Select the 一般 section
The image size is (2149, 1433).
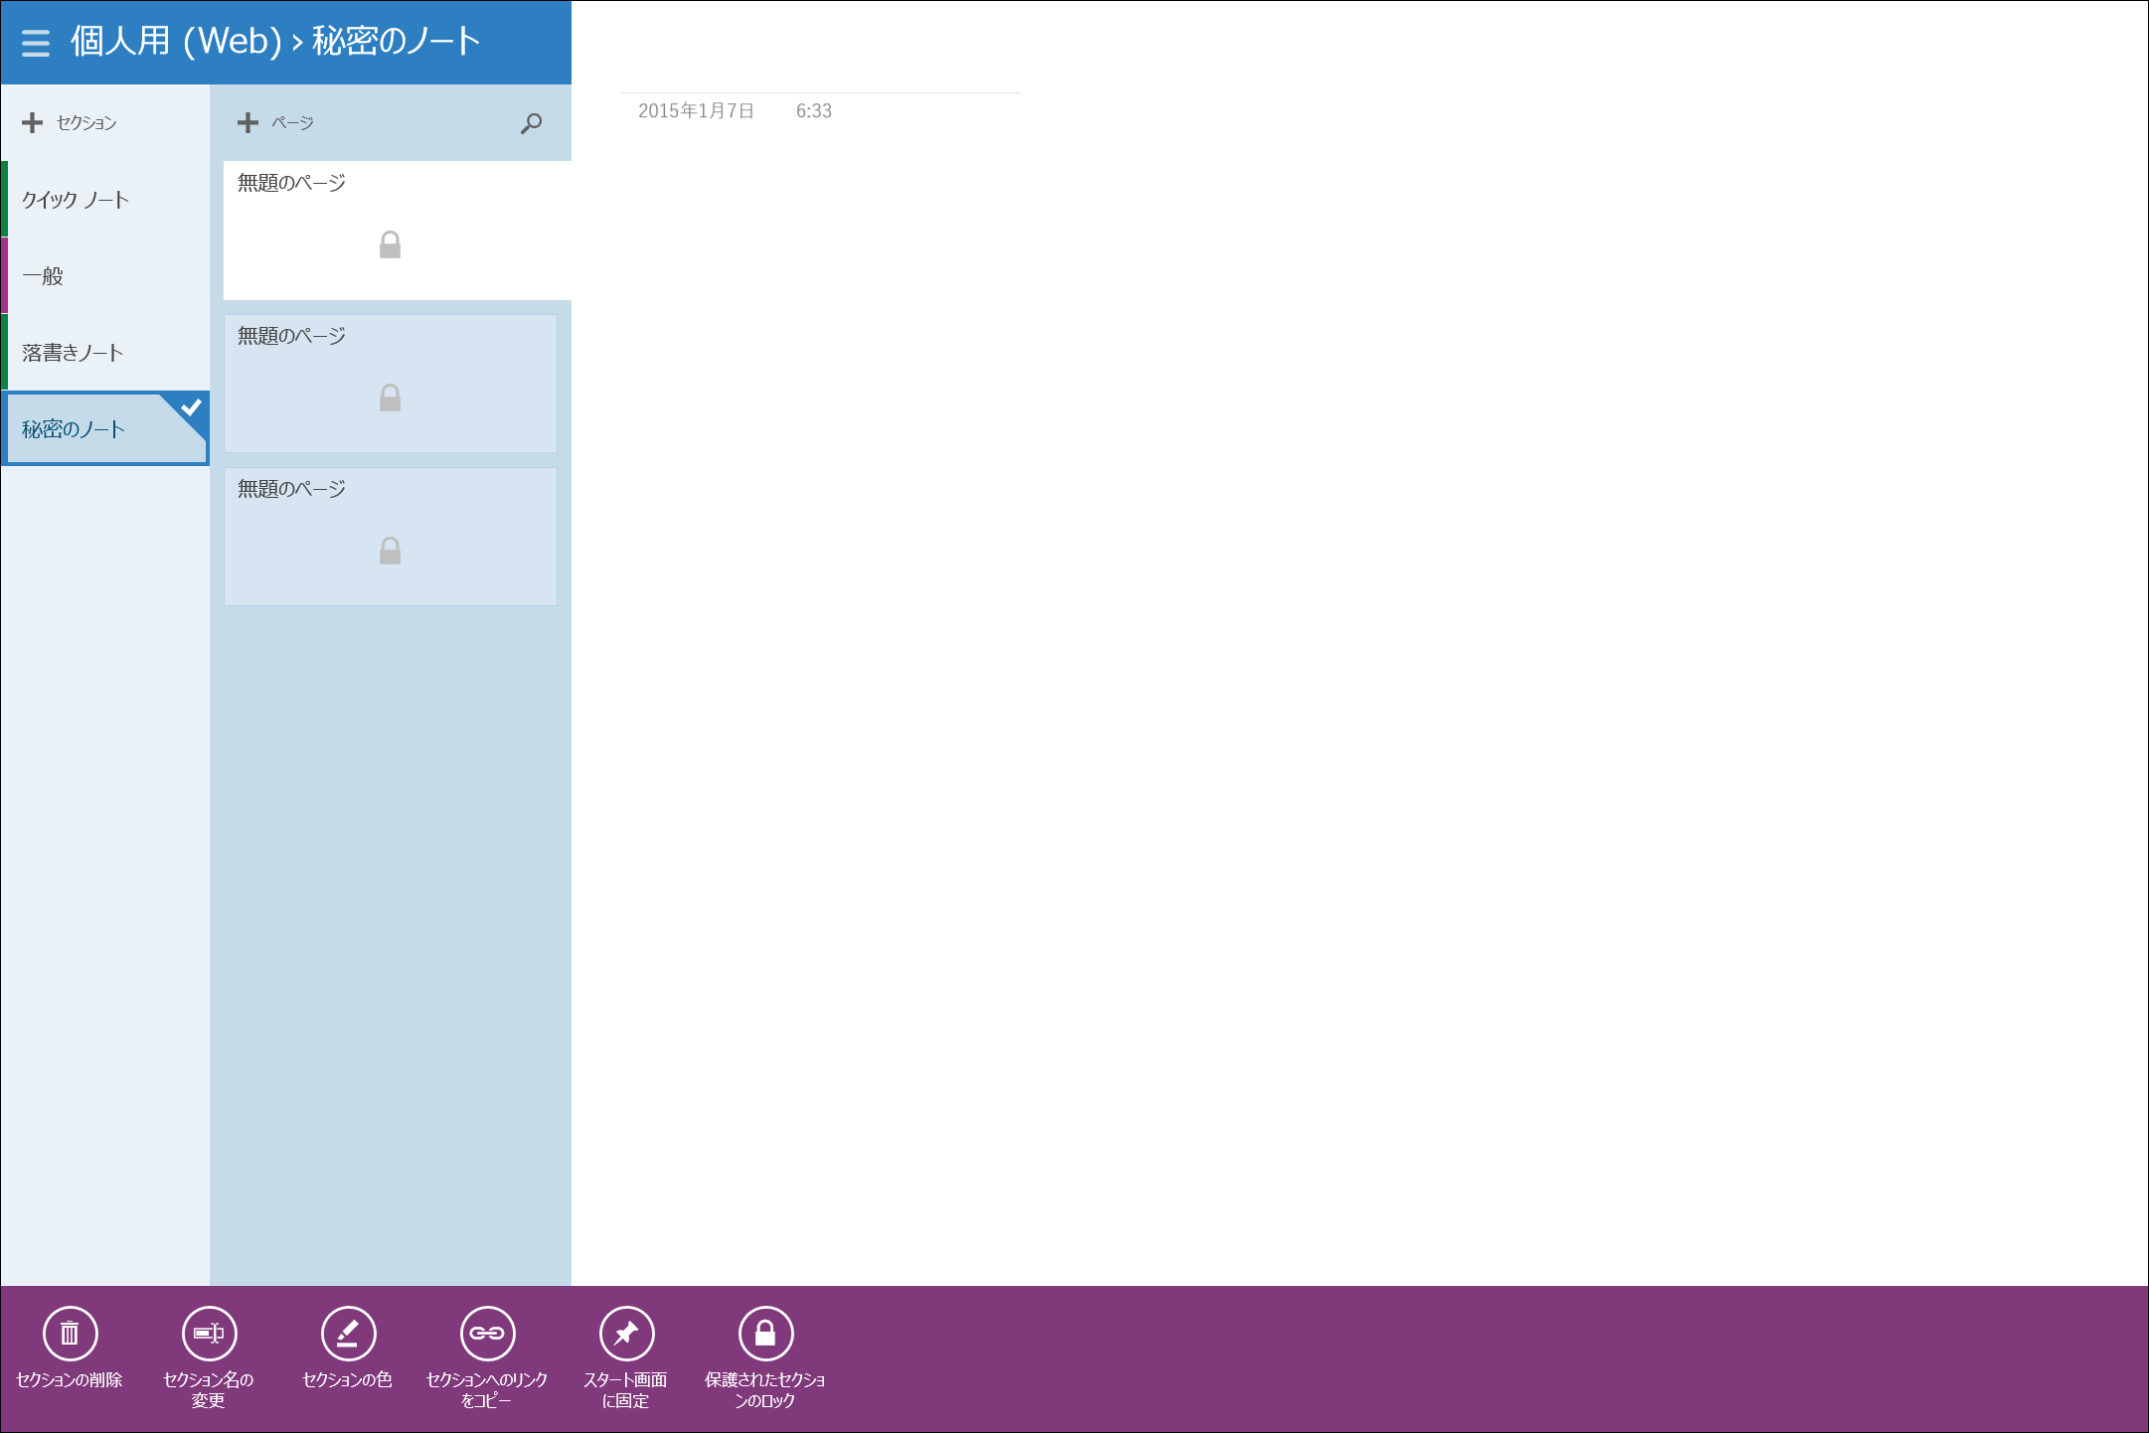point(43,276)
